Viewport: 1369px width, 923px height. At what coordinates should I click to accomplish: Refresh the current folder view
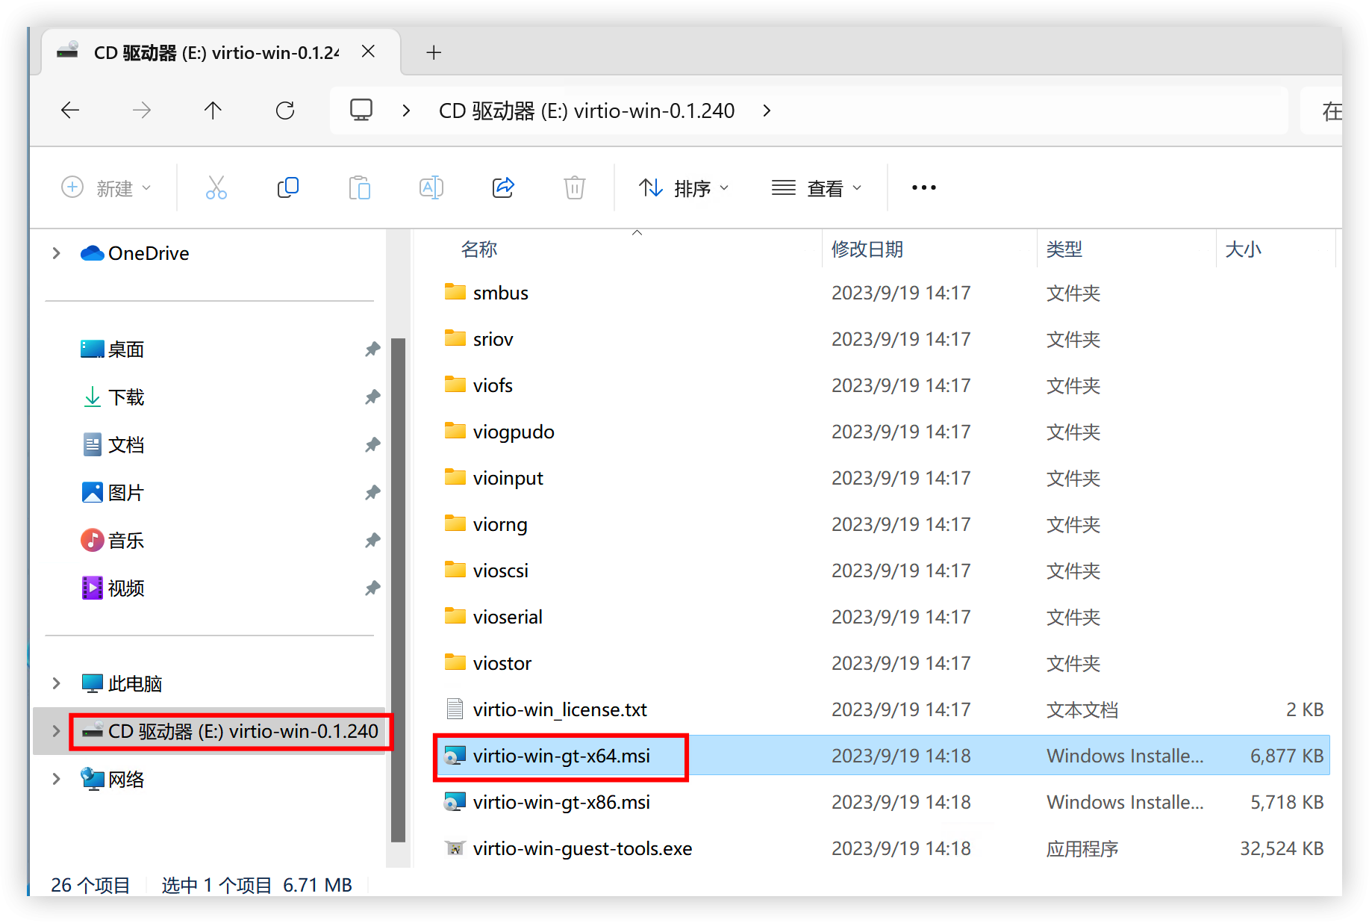click(x=285, y=111)
